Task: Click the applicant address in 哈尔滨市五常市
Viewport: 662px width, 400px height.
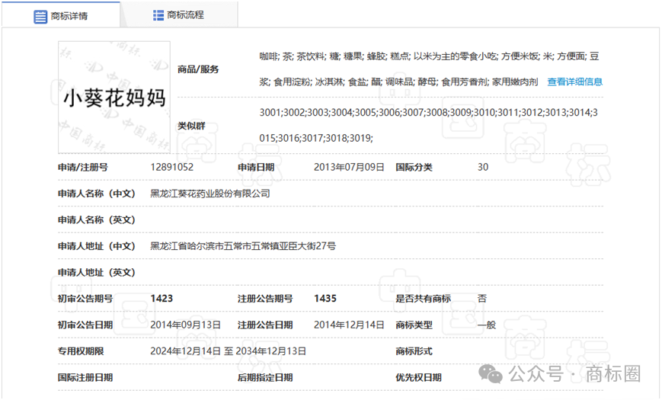Action: pos(243,246)
